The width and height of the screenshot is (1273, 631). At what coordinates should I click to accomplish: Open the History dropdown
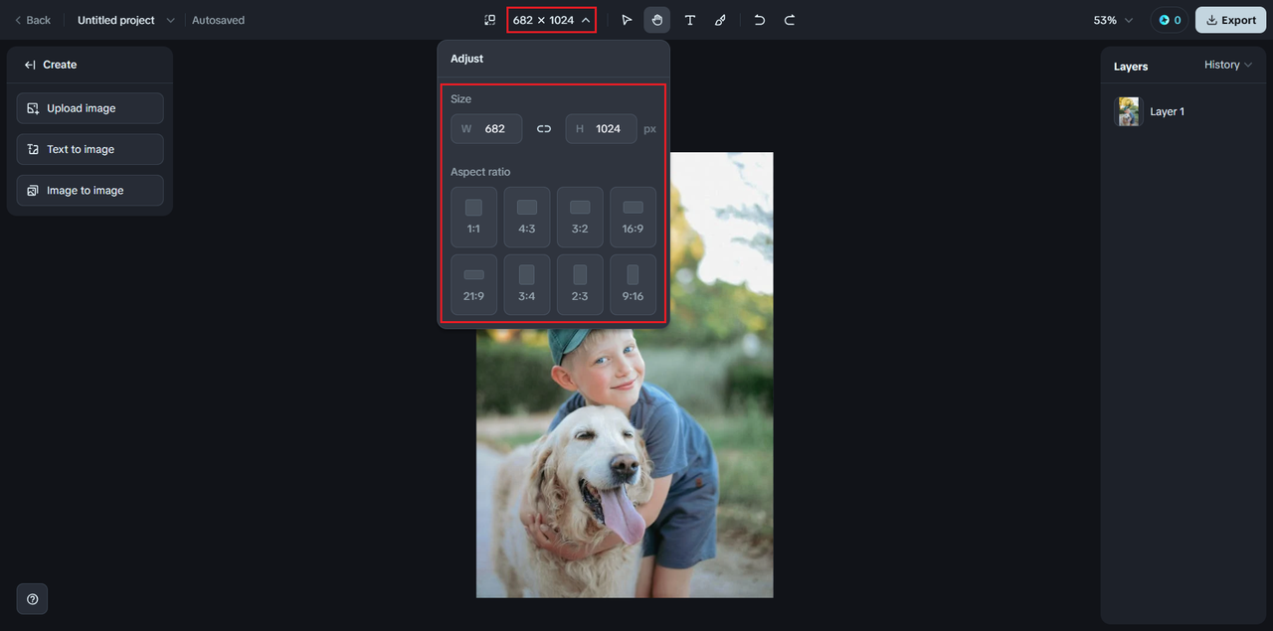1228,65
